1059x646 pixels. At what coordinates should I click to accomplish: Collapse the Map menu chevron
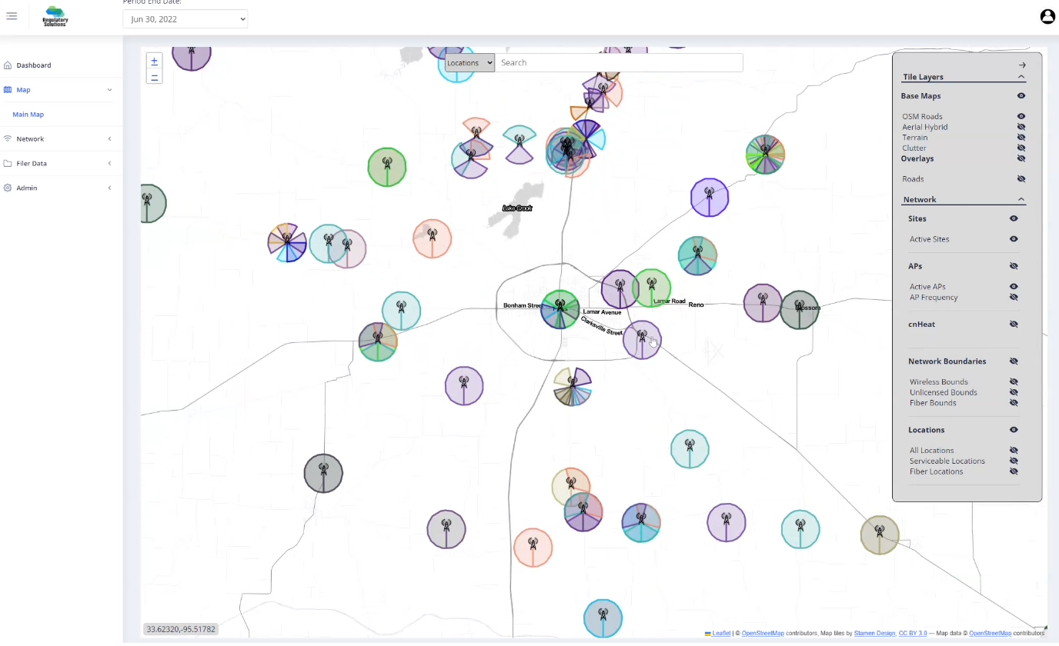point(109,90)
